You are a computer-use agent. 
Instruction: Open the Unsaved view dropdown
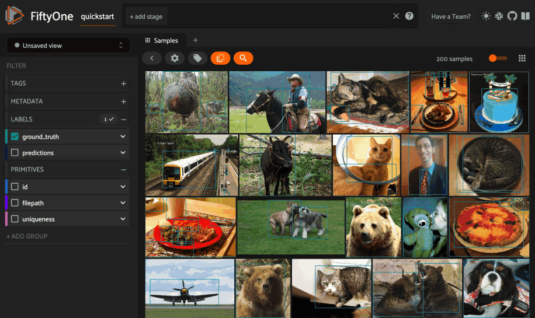[68, 46]
